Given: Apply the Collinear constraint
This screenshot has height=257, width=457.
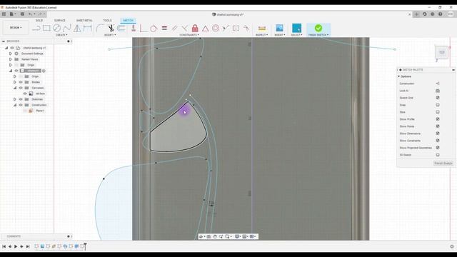Looking at the screenshot, I should click(x=226, y=29).
